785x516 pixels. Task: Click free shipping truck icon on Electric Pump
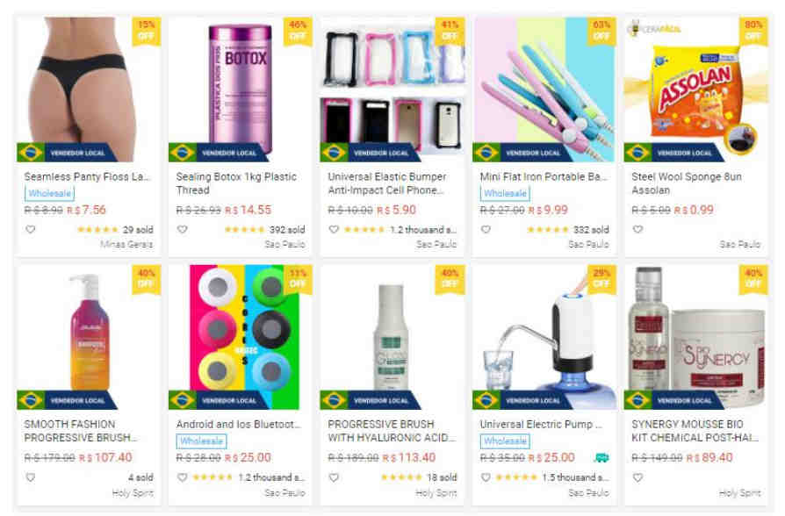point(601,457)
